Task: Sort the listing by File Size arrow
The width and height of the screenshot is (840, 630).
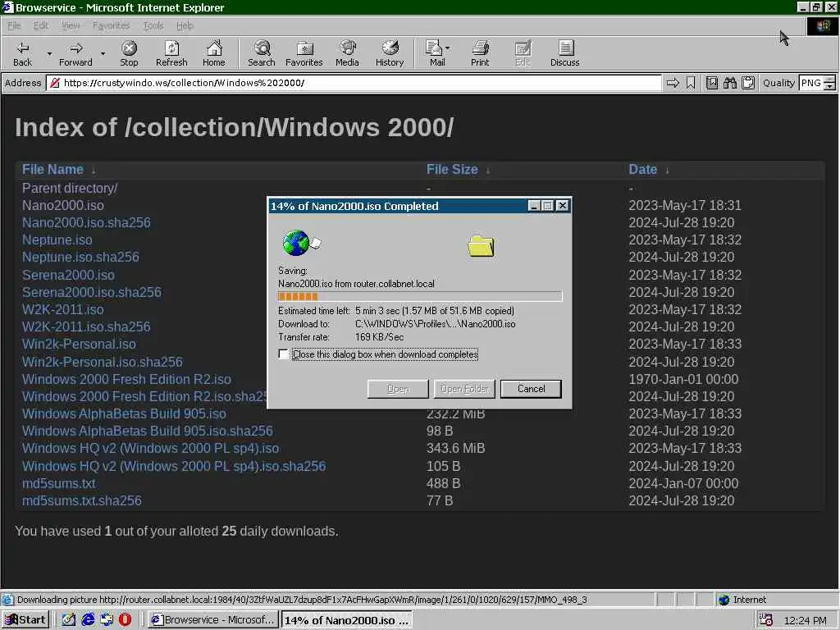Action: pyautogui.click(x=487, y=171)
